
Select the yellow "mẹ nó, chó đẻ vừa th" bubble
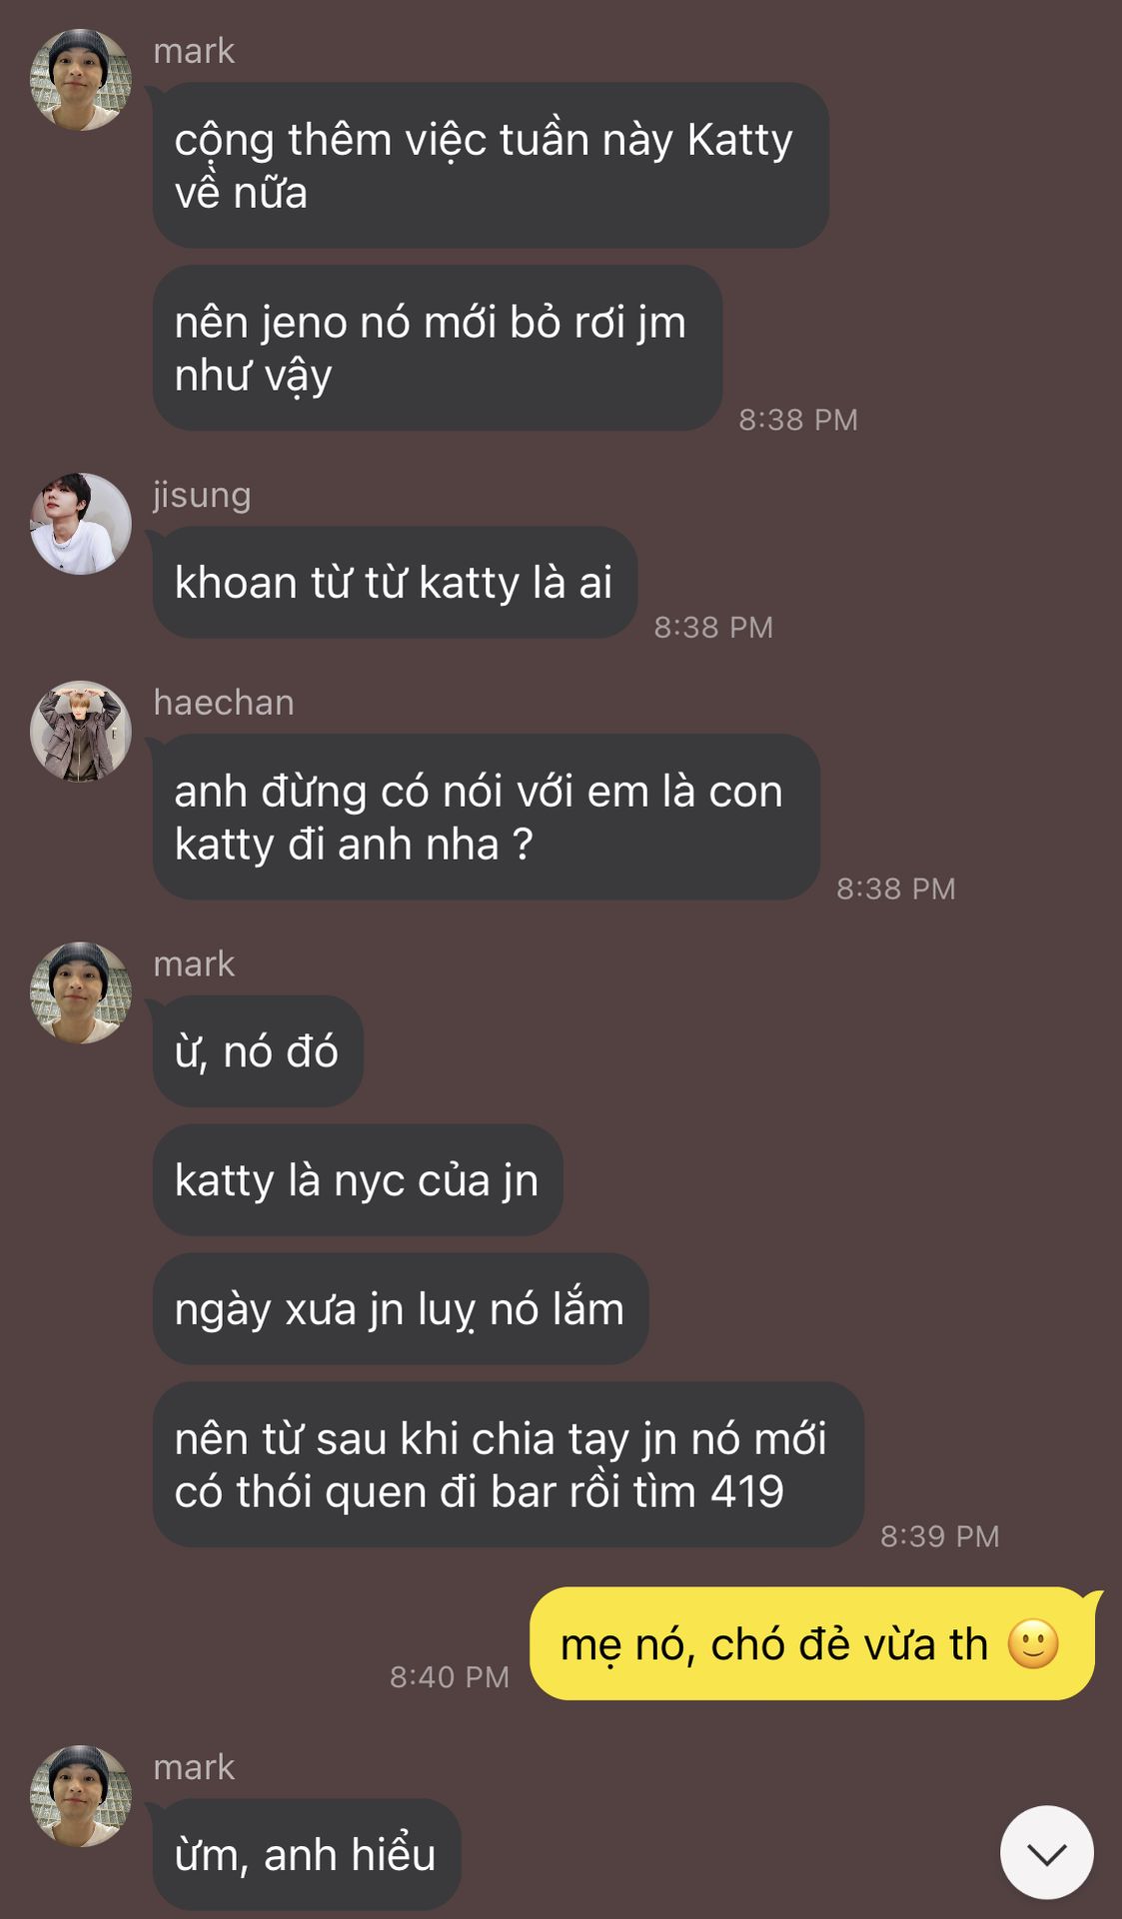tap(812, 1644)
